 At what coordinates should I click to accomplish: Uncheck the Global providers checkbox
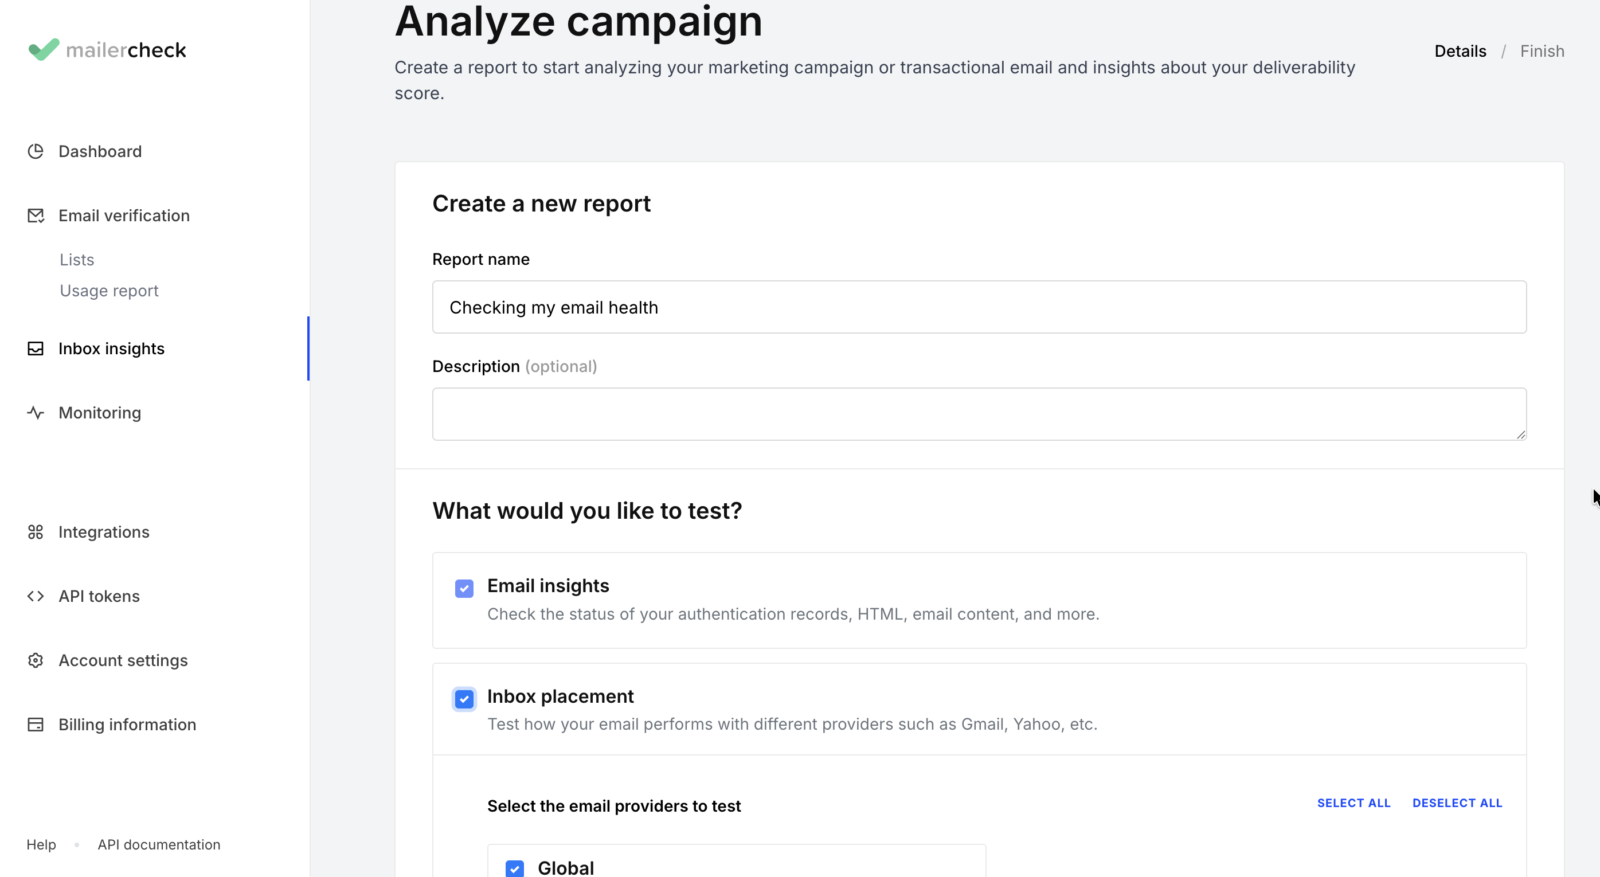(x=514, y=868)
